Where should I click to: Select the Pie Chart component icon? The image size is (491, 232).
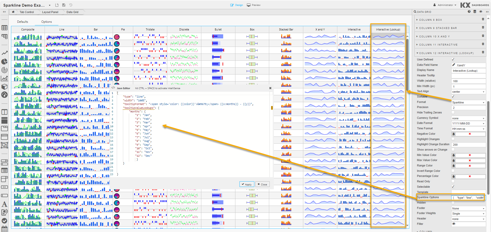[x=4, y=62]
